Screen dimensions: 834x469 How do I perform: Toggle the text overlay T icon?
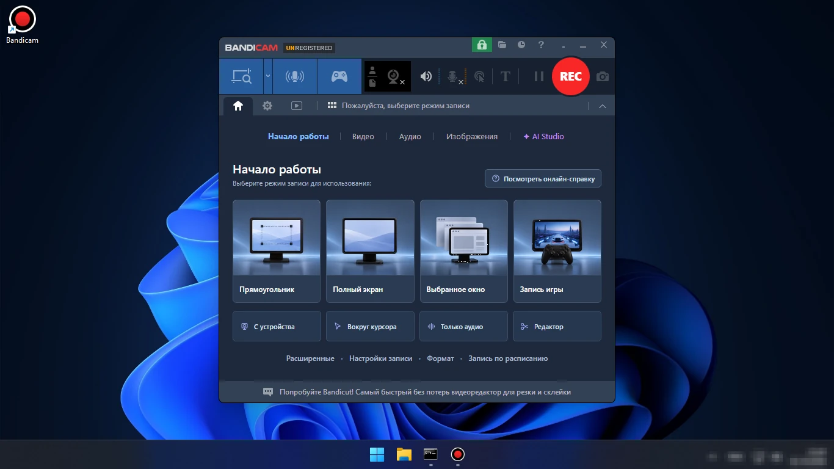(505, 76)
